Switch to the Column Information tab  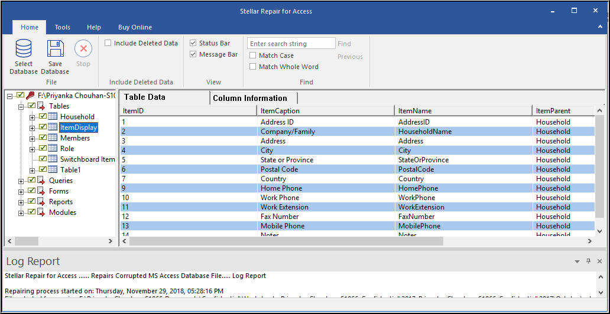coord(250,98)
